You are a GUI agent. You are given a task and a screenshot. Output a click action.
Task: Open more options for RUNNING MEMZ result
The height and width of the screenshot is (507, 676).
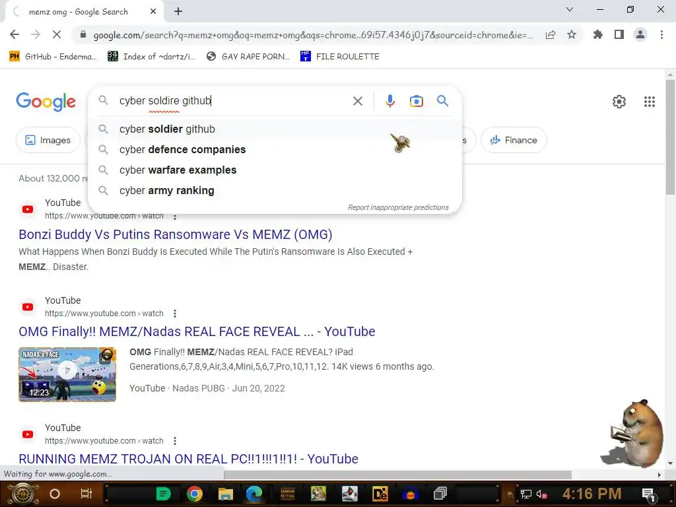[174, 440]
